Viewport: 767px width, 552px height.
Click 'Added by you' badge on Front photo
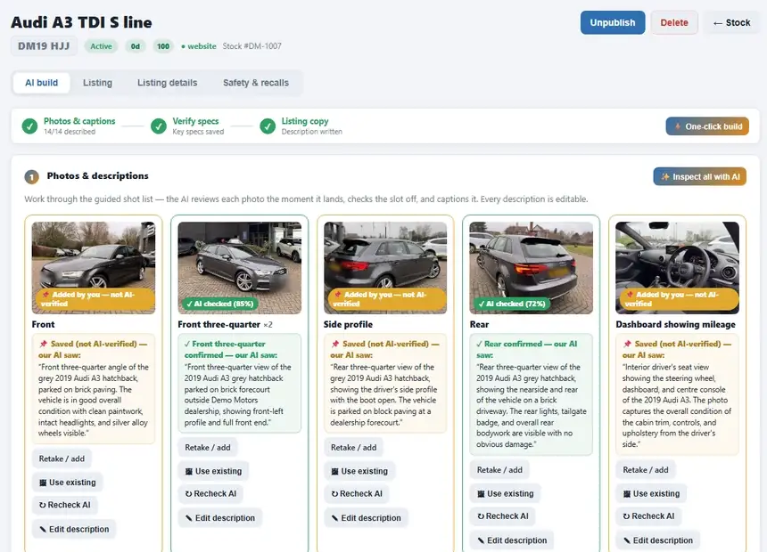[x=95, y=299]
